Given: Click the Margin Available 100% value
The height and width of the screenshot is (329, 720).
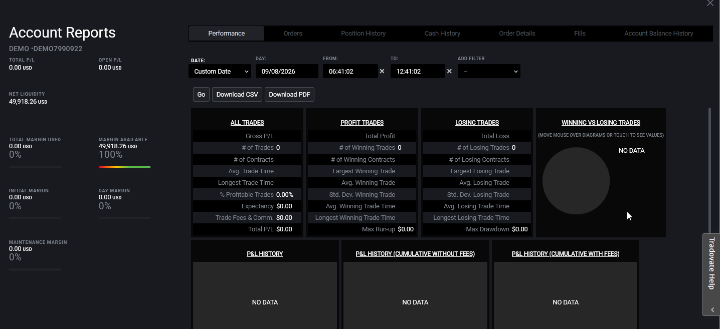Looking at the screenshot, I should click(x=111, y=155).
